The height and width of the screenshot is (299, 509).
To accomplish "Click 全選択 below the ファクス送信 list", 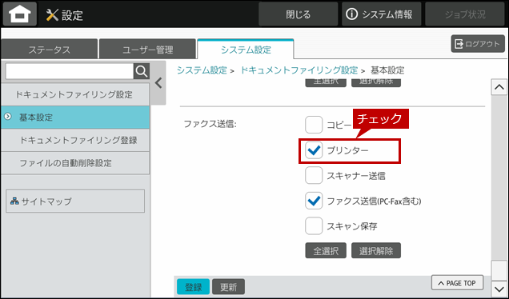I will coord(326,250).
